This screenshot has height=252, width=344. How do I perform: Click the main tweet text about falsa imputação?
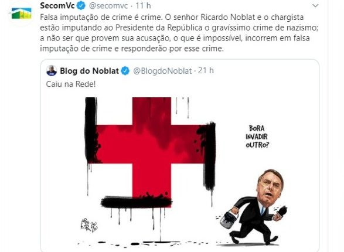pos(179,33)
